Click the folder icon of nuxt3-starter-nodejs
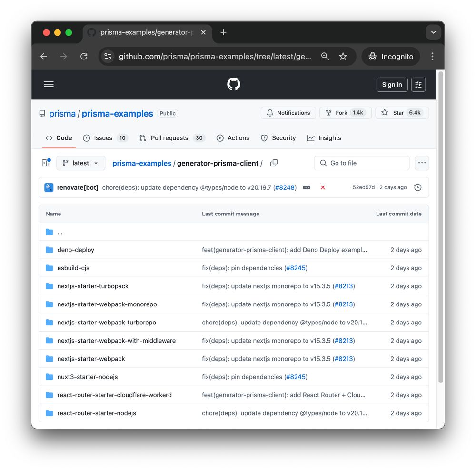This screenshot has width=476, height=470. (49, 377)
